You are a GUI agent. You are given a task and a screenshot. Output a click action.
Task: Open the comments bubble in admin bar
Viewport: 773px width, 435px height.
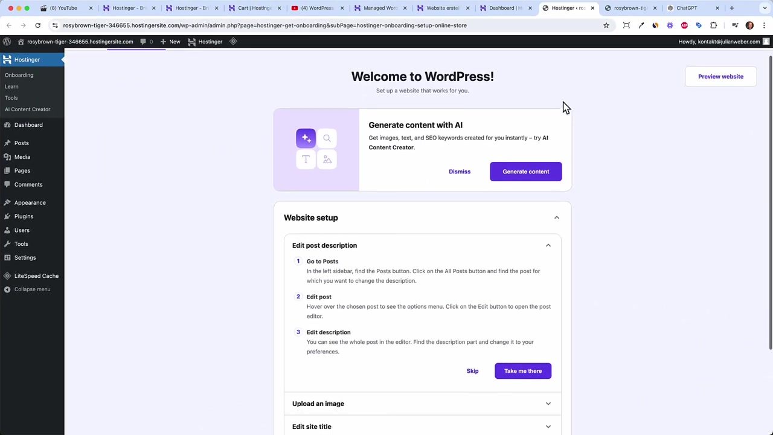(x=146, y=42)
